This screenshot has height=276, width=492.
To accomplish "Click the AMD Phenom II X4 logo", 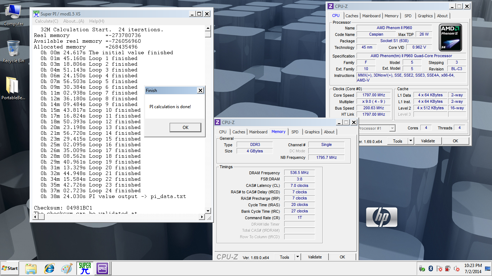I will [x=450, y=38].
